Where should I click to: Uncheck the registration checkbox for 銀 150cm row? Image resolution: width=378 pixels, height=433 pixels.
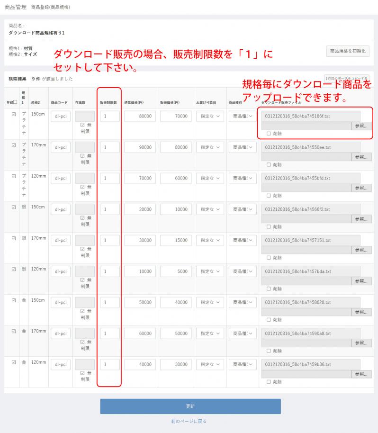point(14,207)
